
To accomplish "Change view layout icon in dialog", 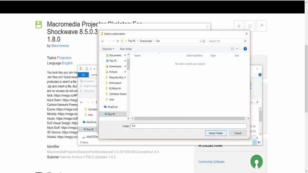I will click(233, 49).
